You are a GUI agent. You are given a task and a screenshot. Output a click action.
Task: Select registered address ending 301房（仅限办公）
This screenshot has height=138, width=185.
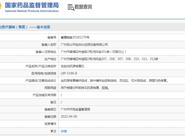[x=94, y=52]
